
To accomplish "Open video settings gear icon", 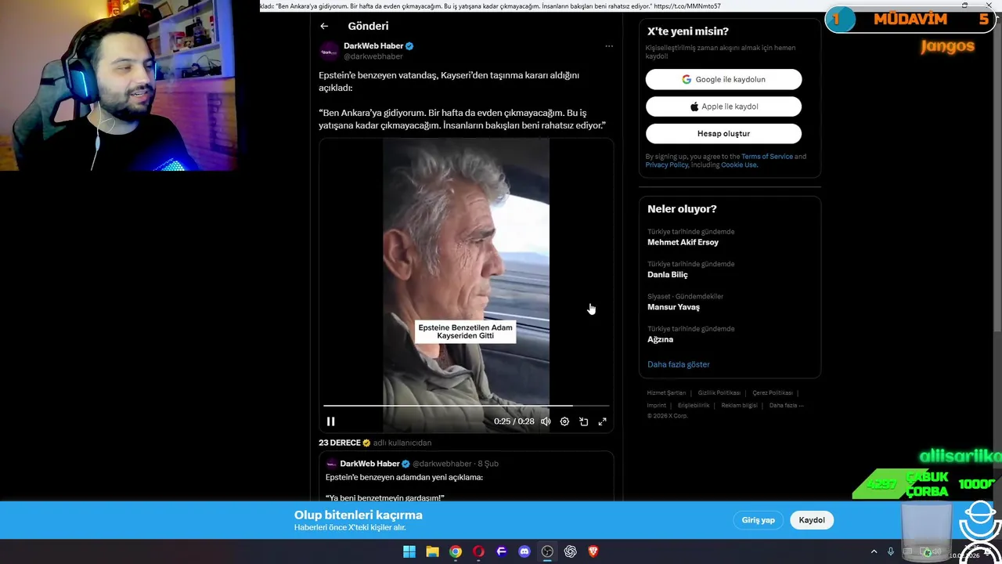I will 564,421.
